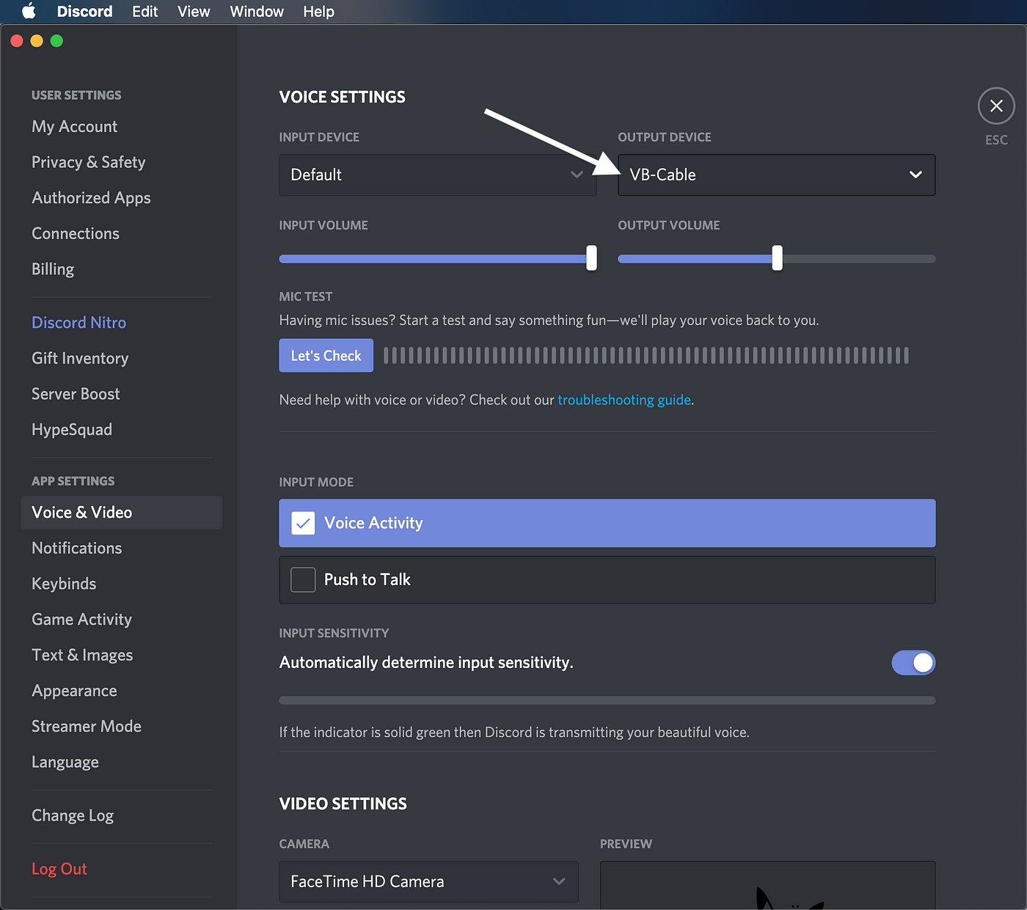Image resolution: width=1027 pixels, height=910 pixels.
Task: Click the input sensitivity indicator bar
Action: [607, 700]
